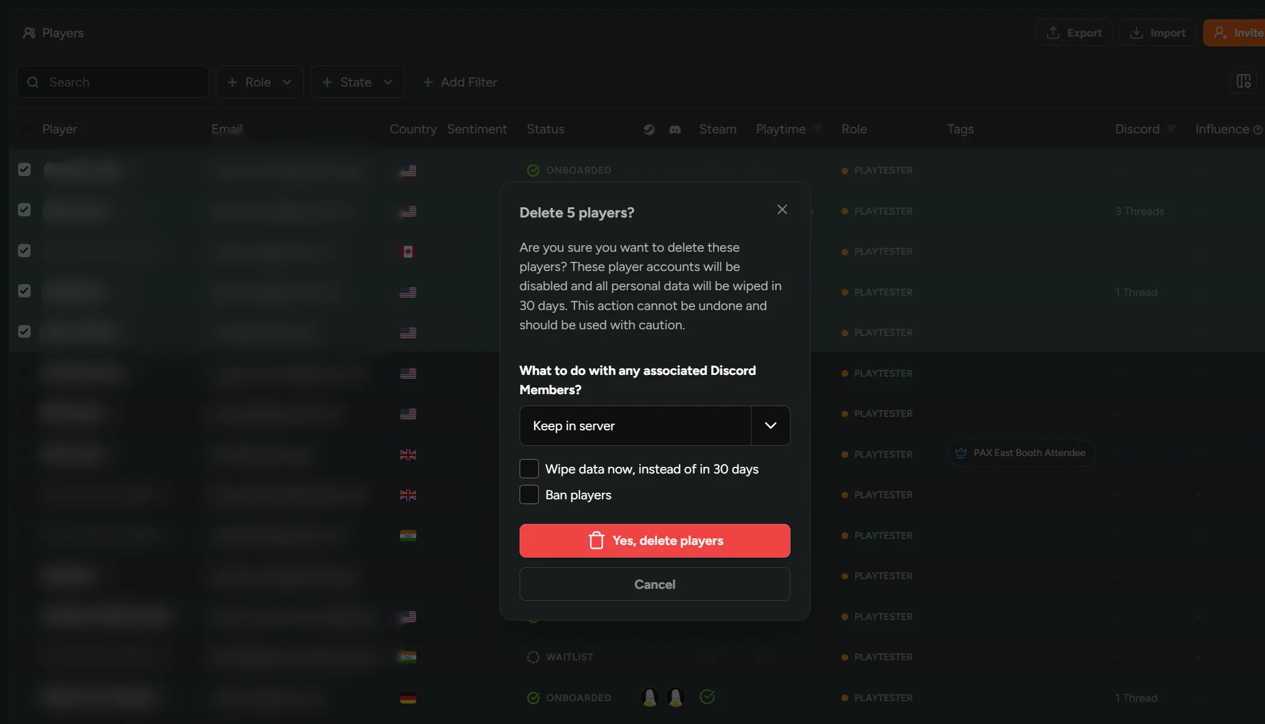Confirm with Yes, delete players
1265x724 pixels.
pos(668,541)
